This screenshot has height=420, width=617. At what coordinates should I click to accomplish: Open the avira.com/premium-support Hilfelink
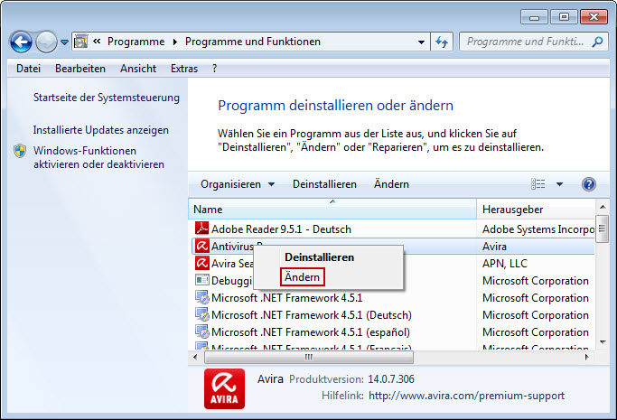[466, 396]
